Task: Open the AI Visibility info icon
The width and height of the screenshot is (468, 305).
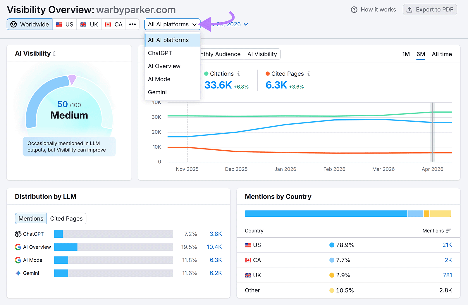Action: (54, 54)
